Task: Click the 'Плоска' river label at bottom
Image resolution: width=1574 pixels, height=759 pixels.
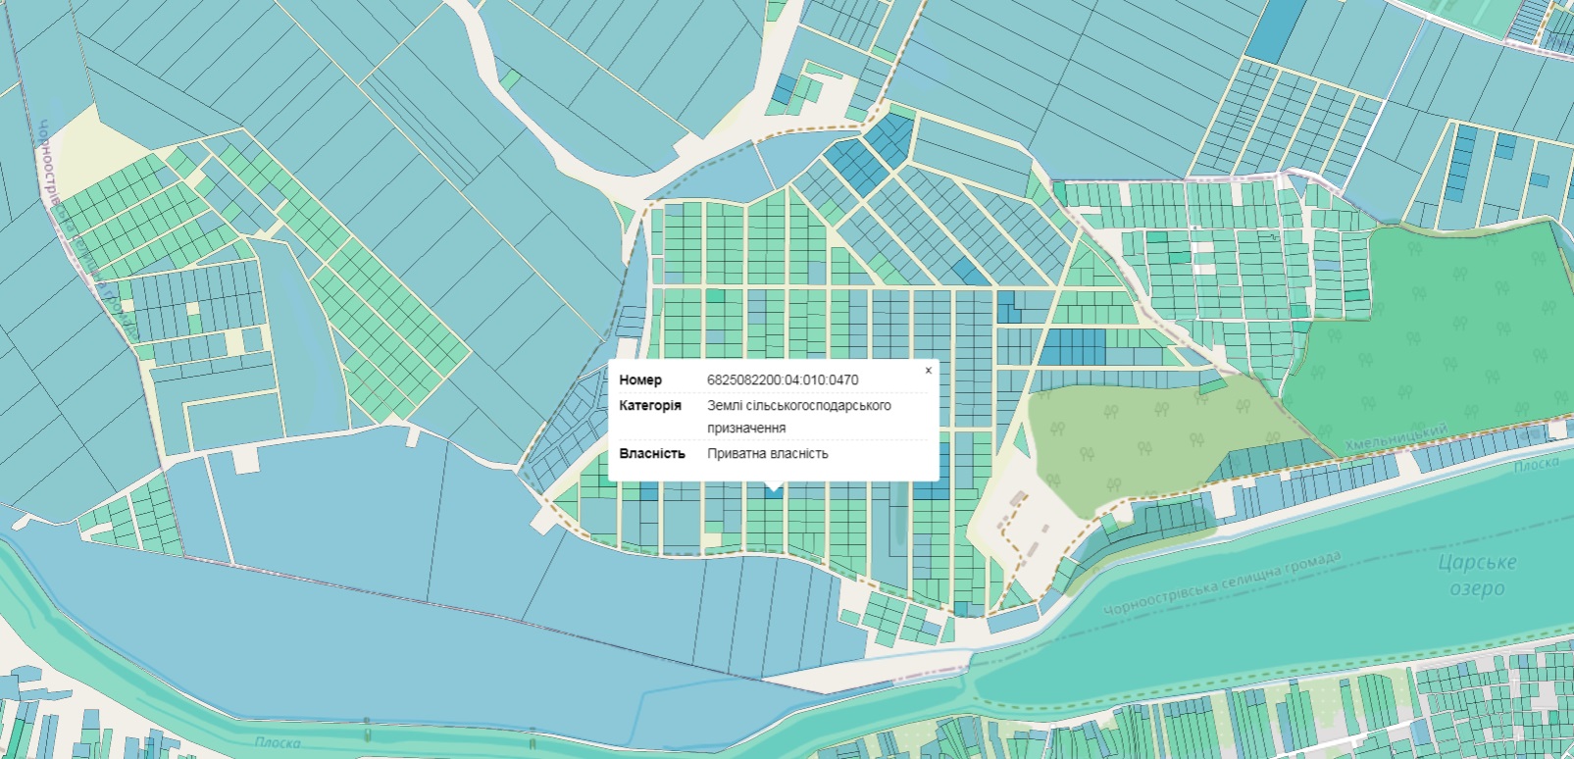Action: (278, 742)
